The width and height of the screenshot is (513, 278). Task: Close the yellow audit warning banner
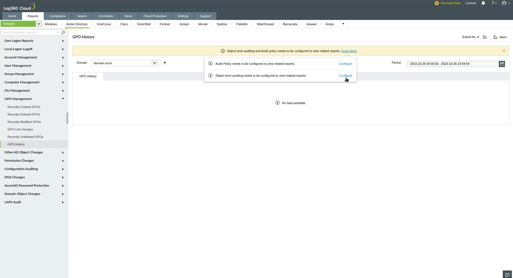click(x=504, y=51)
